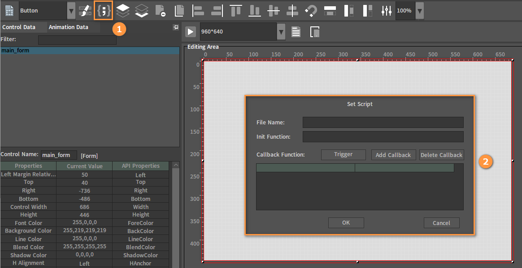This screenshot has width=522, height=268.
Task: Cancel the Set Script dialog
Action: 441,223
